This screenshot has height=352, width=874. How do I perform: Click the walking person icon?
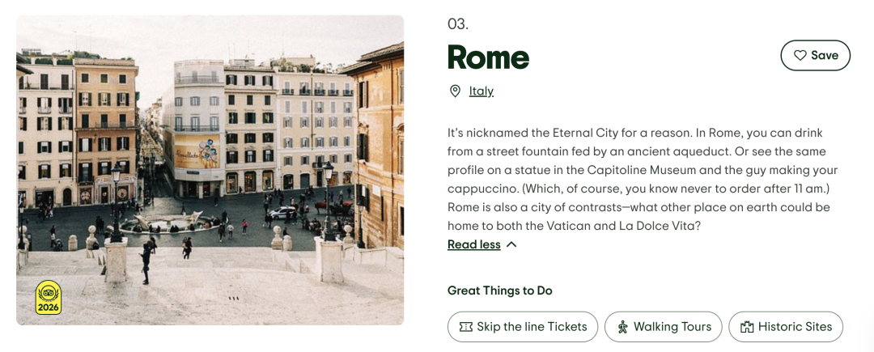[x=622, y=327]
